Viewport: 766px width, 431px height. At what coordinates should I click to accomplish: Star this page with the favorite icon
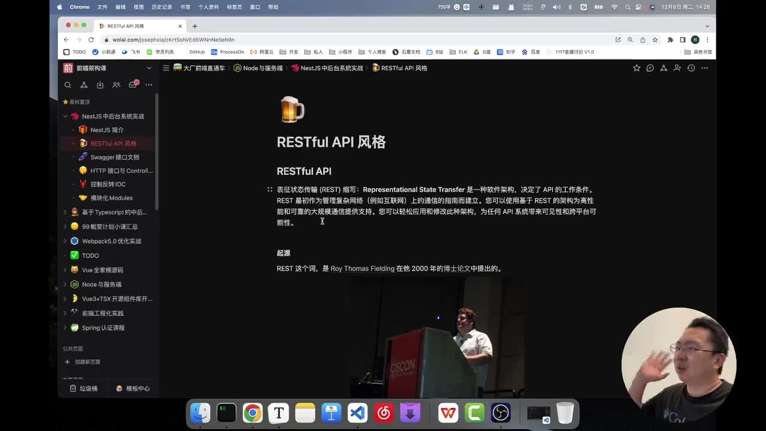[637, 68]
